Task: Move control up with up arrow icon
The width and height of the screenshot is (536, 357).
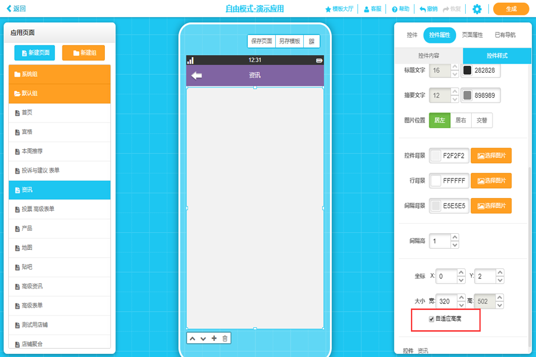Action: click(192, 339)
